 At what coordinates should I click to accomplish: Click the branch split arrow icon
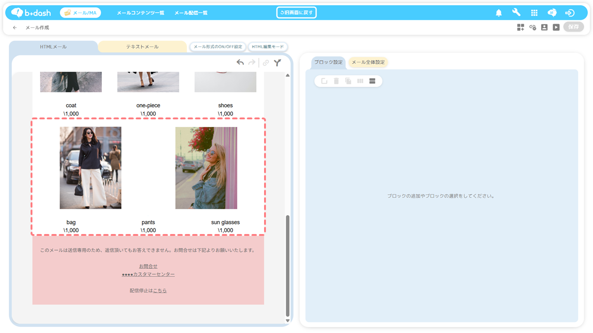(277, 63)
